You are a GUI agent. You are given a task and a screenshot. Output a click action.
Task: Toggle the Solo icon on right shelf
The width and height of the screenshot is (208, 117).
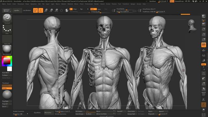click(x=204, y=110)
